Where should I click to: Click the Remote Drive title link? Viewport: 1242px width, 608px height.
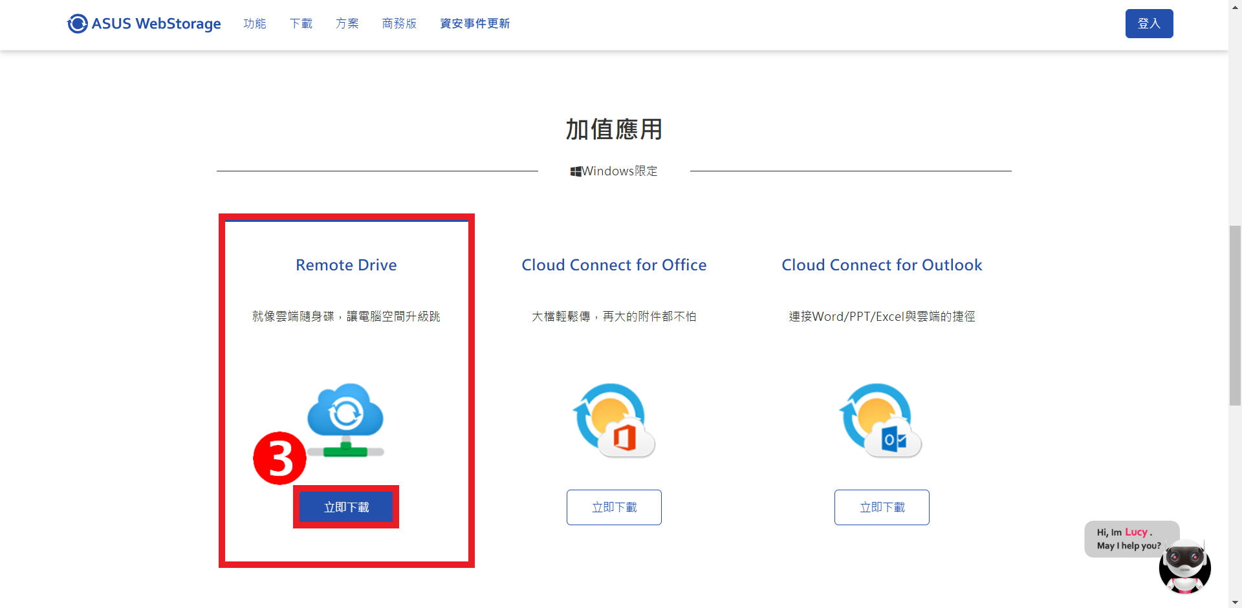click(x=346, y=265)
